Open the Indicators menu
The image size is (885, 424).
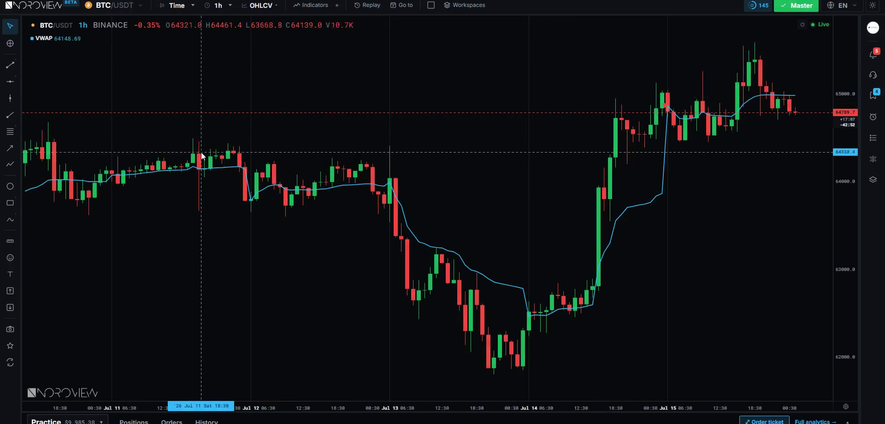tap(311, 5)
